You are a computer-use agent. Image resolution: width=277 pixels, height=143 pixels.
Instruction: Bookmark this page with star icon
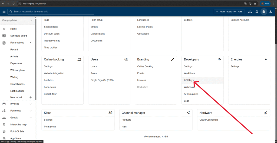[255, 4]
